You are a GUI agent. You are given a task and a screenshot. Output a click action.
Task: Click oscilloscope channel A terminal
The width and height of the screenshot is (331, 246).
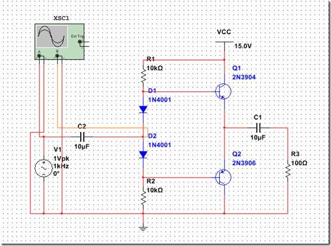tap(39, 56)
